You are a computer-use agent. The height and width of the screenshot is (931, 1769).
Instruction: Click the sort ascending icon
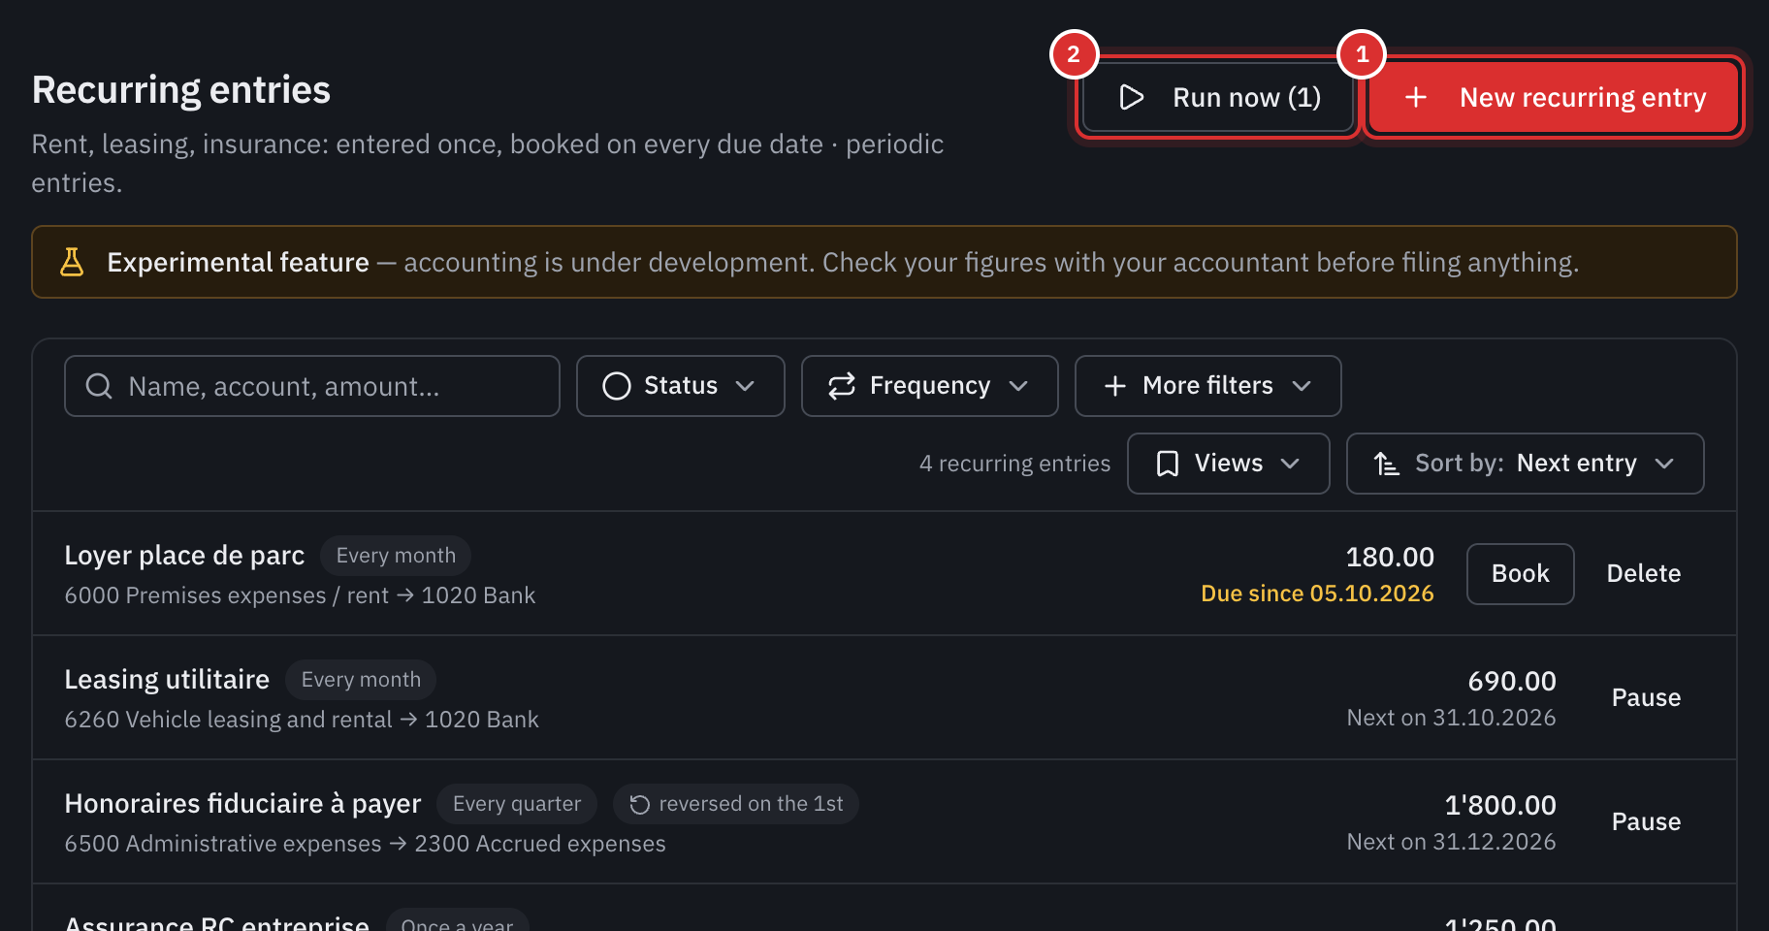click(x=1387, y=464)
